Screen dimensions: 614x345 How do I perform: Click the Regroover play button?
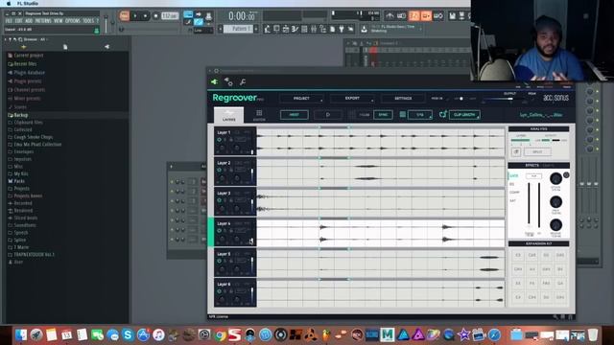pos(328,115)
